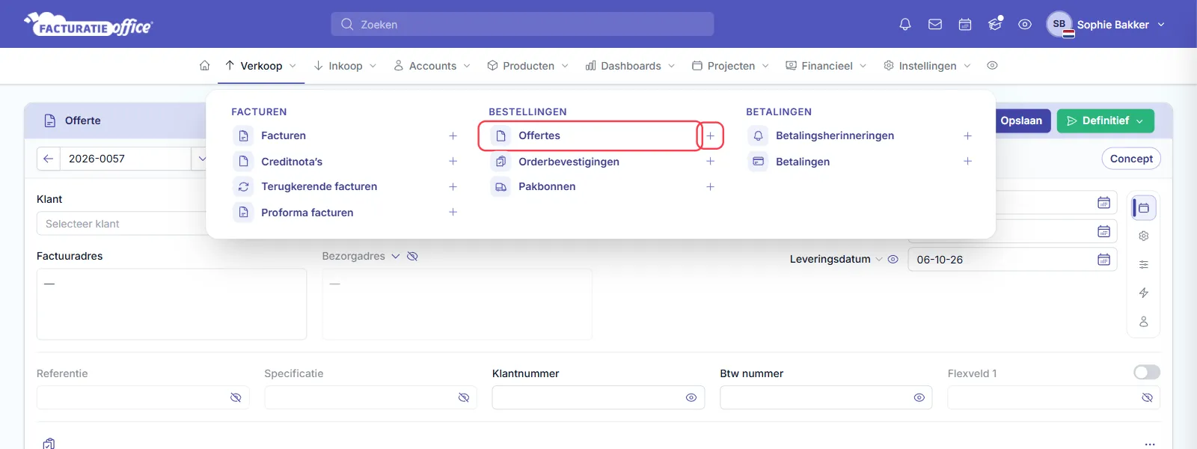Click the sidebar person icon
This screenshot has height=449, width=1197.
tap(1143, 321)
